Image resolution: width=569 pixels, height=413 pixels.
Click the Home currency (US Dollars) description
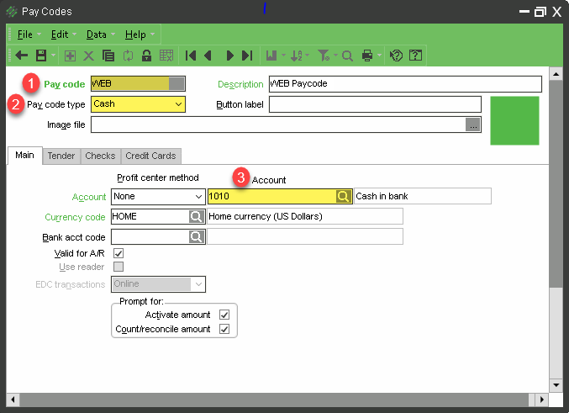[305, 217]
